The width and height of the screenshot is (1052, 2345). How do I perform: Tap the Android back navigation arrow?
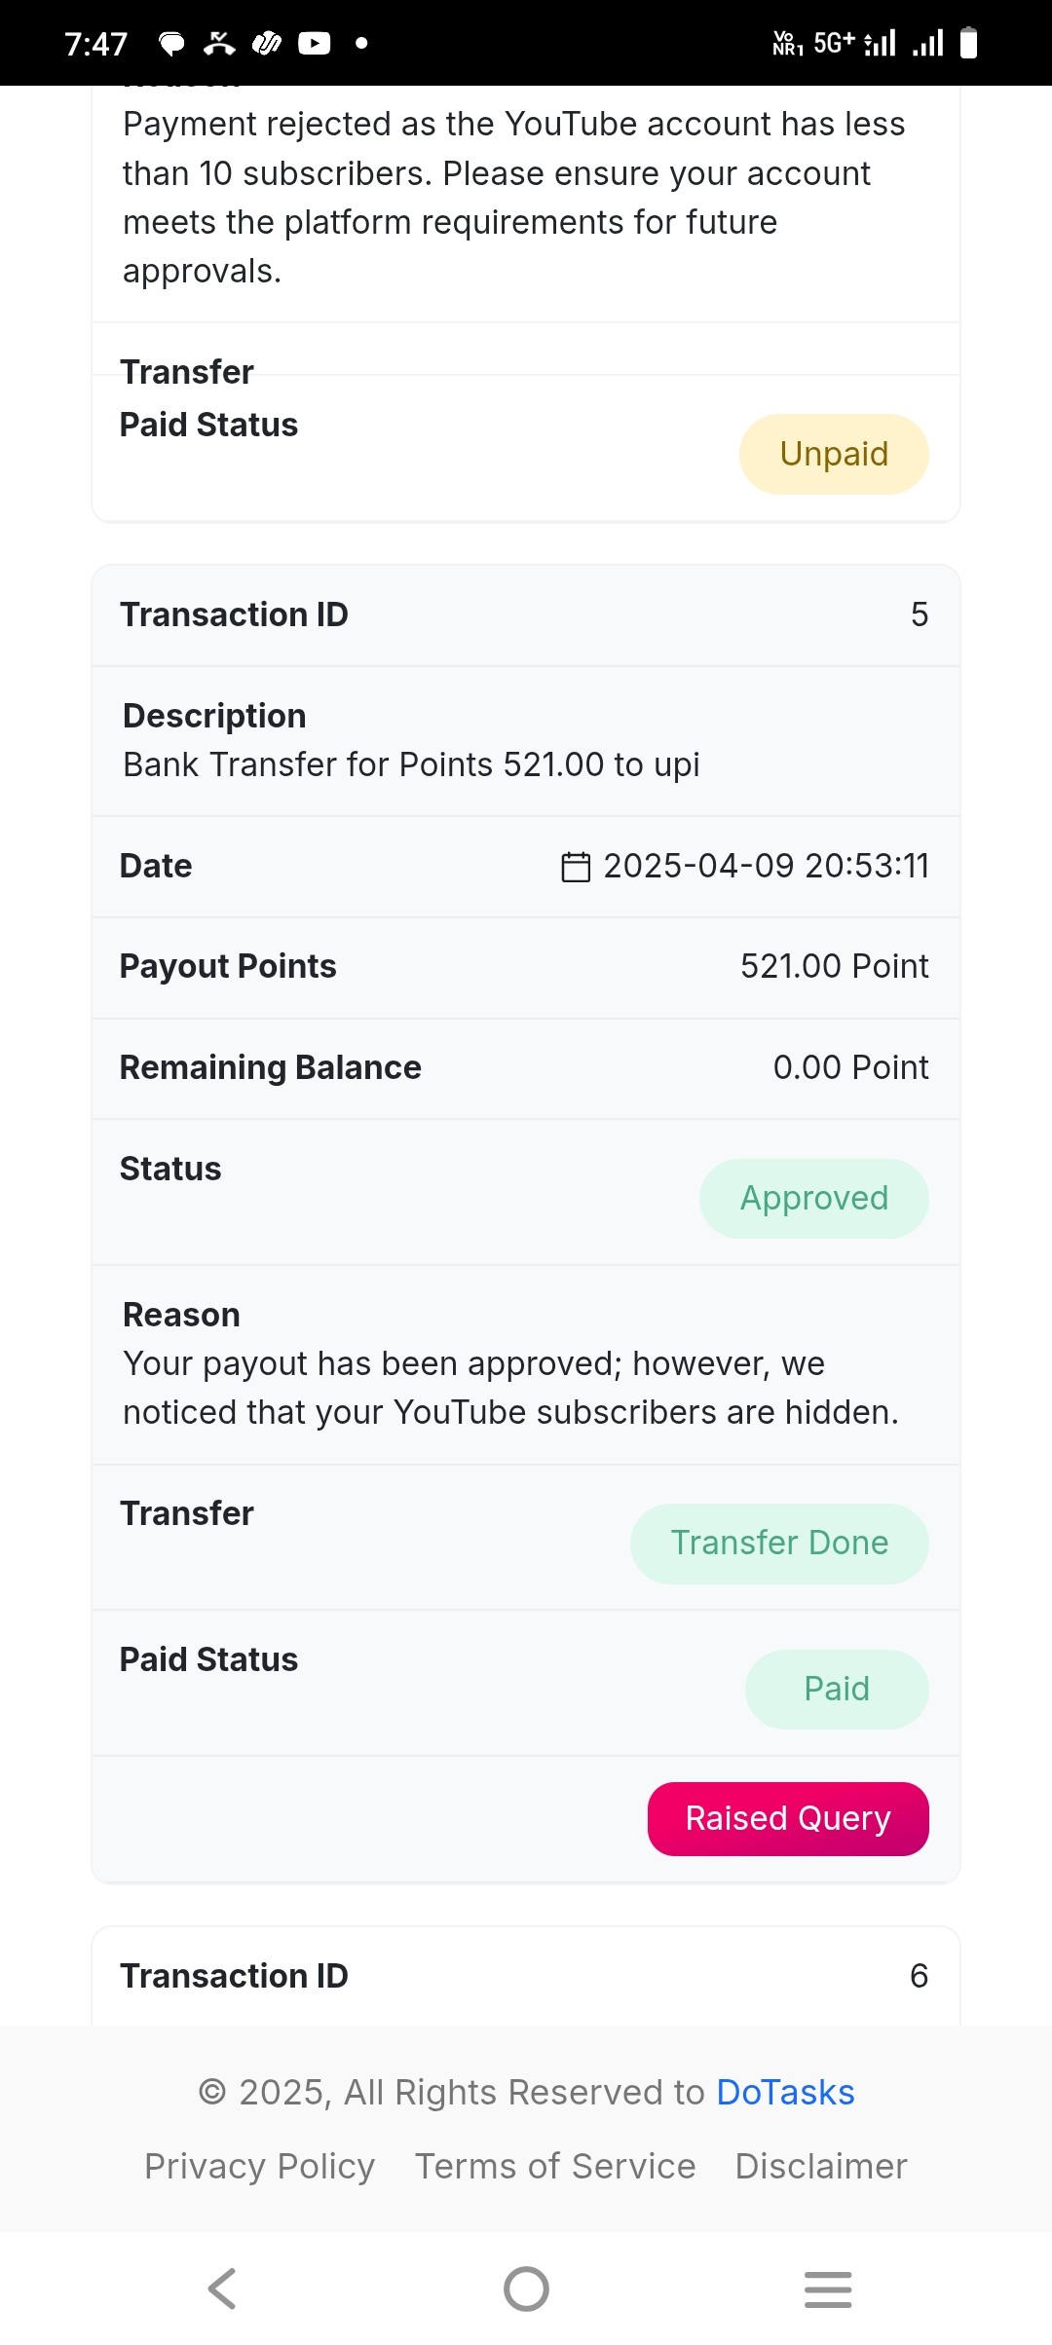(x=222, y=2289)
